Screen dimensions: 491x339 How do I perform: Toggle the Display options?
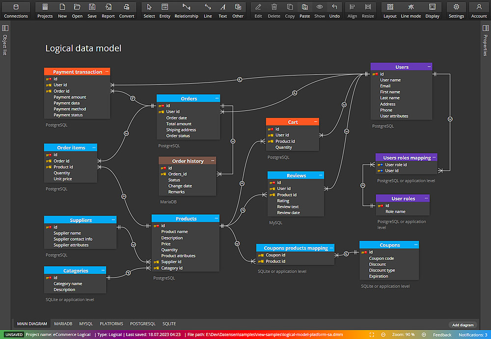(x=432, y=10)
